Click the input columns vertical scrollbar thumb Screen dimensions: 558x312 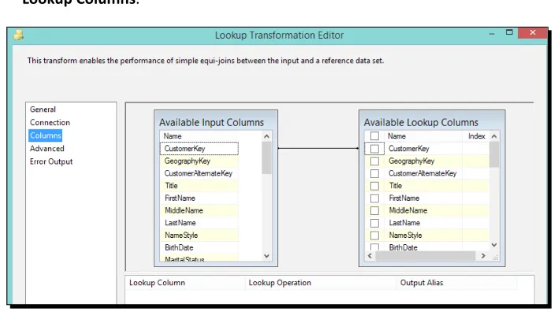click(x=266, y=158)
